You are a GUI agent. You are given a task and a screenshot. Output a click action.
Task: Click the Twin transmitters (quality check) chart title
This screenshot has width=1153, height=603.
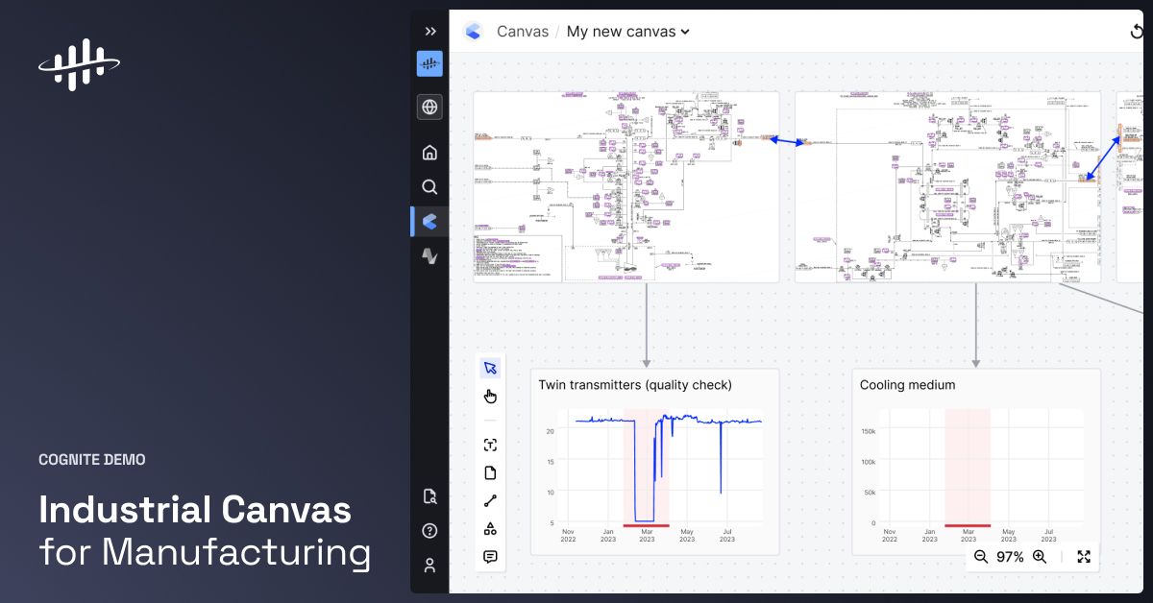click(x=635, y=385)
